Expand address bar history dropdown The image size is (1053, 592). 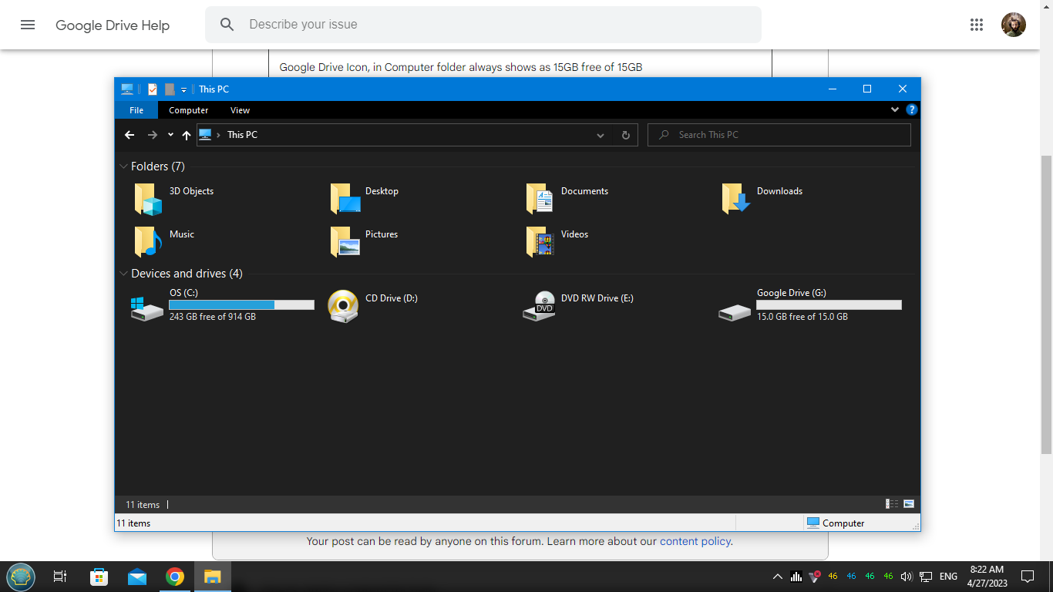(601, 135)
